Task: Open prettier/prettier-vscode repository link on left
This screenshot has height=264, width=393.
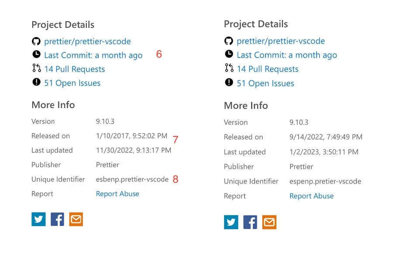Action: click(87, 41)
